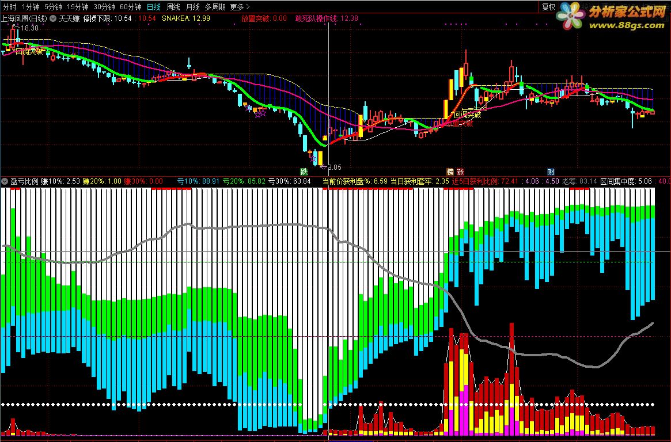
Task: Click the 敢死队操作线: 12.38 value
Action: [x=327, y=18]
